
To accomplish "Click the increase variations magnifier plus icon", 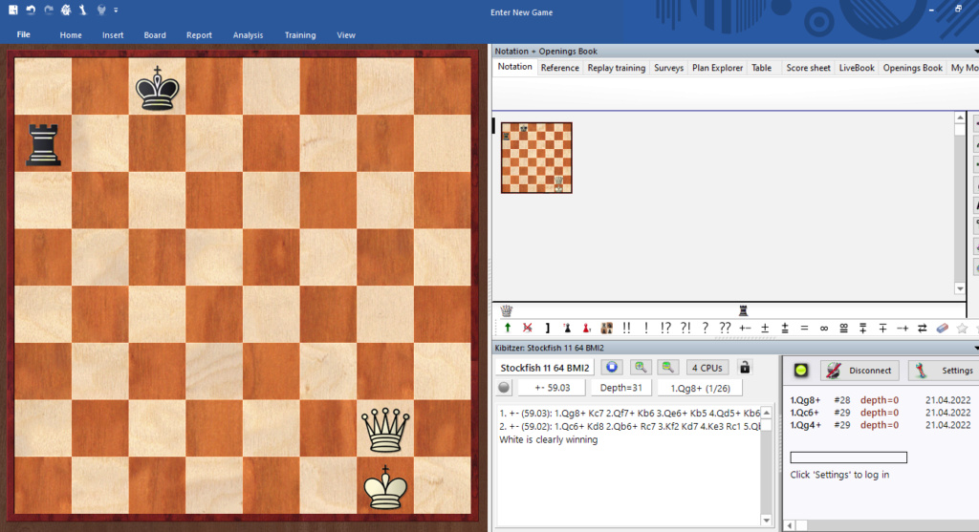I will (x=641, y=368).
